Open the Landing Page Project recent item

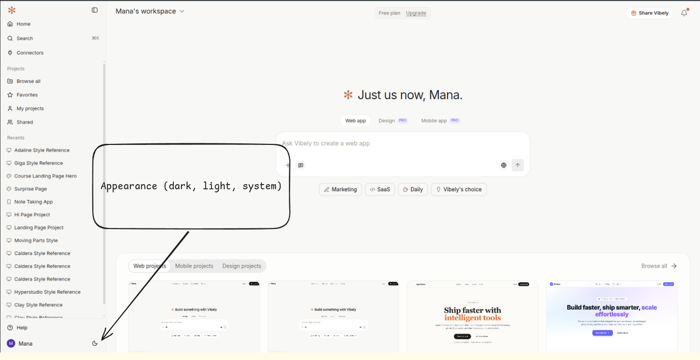coord(39,228)
